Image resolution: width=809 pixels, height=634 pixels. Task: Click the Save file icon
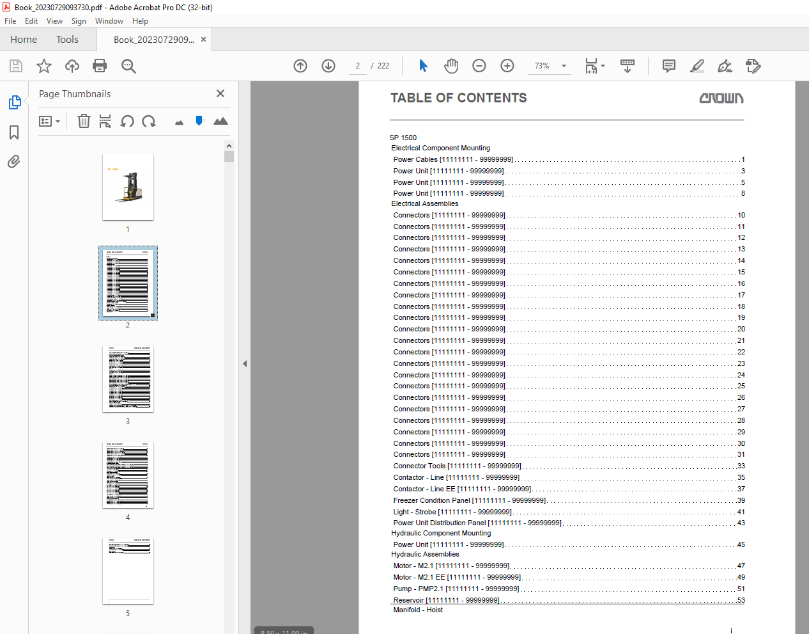pyautogui.click(x=16, y=66)
